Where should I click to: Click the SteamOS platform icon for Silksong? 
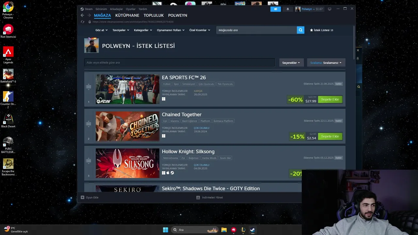click(172, 173)
